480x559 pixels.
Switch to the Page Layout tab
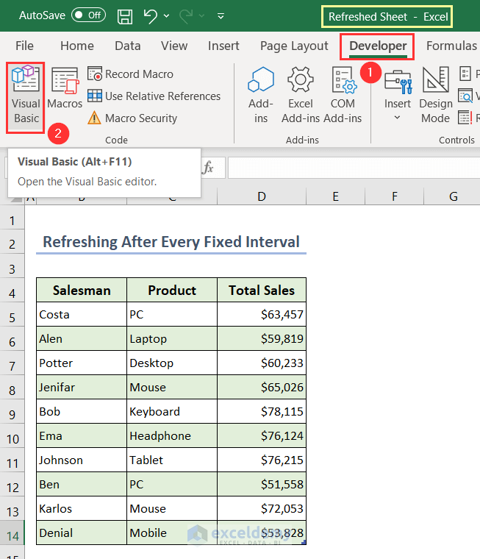[294, 46]
